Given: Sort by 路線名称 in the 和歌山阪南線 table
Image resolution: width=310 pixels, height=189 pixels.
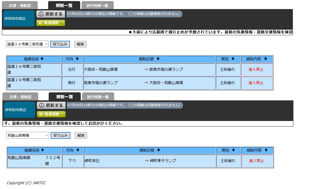Looking at the screenshot, I should click(x=43, y=150).
